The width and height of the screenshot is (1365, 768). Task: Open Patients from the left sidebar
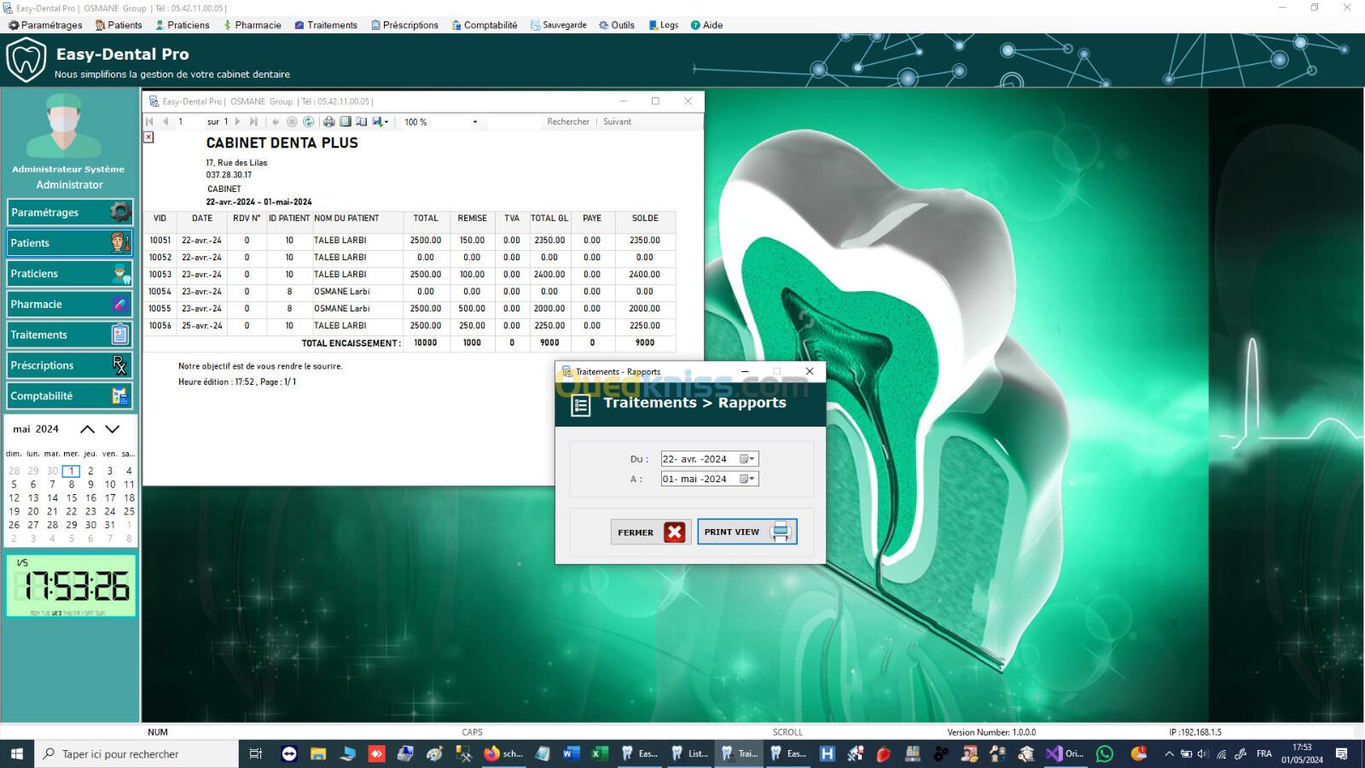69,243
